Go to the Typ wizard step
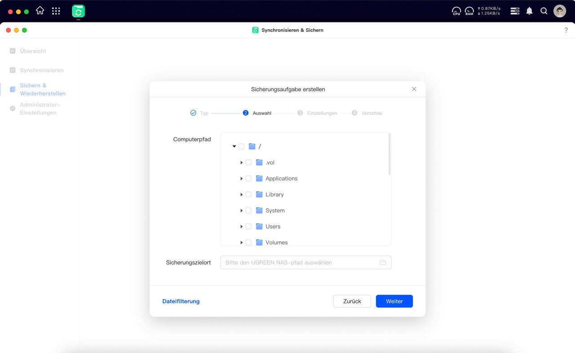Viewport: 575px width, 353px height. (x=199, y=113)
